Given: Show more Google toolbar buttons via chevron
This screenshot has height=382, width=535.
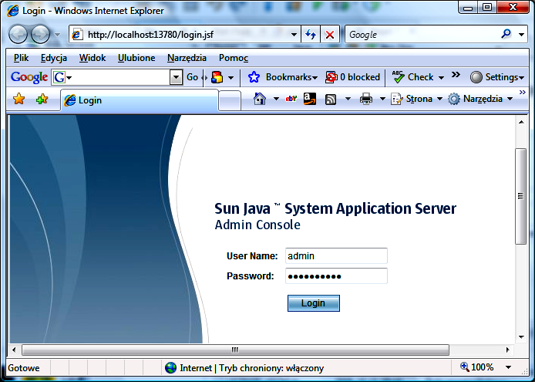Looking at the screenshot, I should (x=456, y=75).
